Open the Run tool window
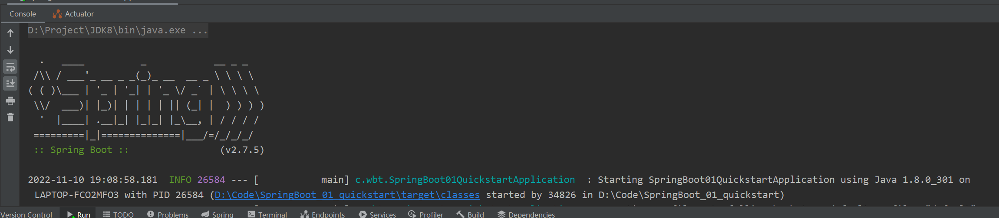The height and width of the screenshot is (218, 999). (79, 215)
